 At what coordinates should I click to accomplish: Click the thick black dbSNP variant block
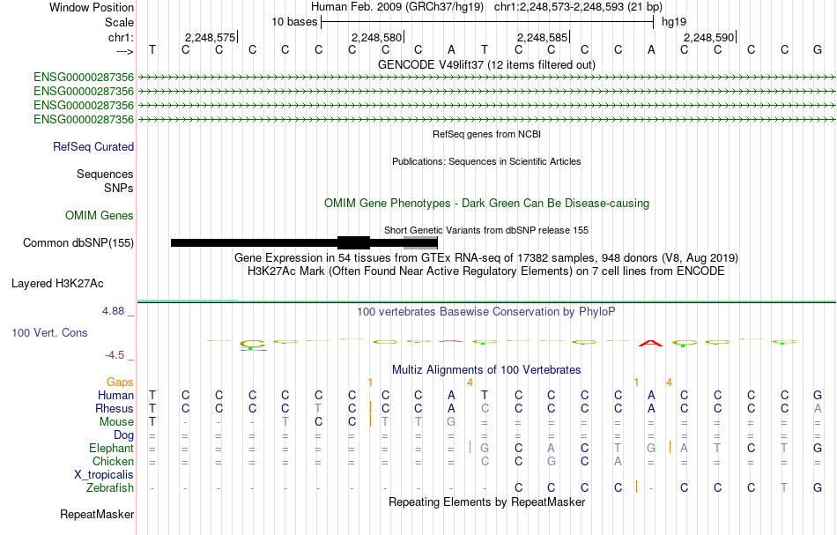click(354, 243)
